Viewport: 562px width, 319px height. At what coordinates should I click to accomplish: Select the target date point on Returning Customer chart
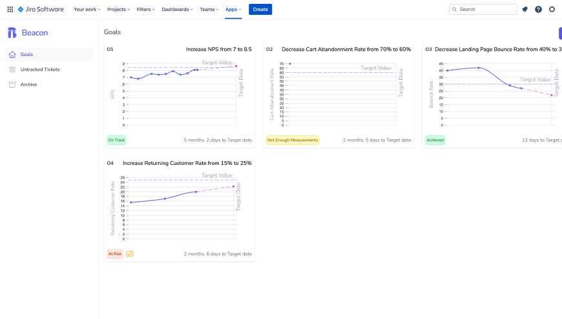point(234,186)
